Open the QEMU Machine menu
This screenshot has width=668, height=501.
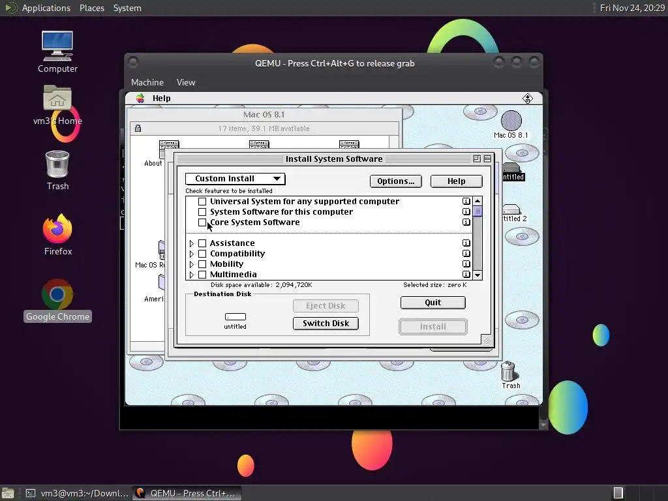147,82
